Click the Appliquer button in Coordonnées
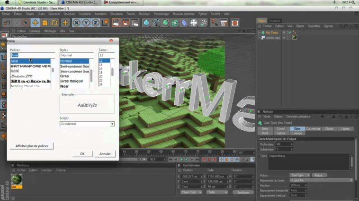The image size is (359, 201). [x=243, y=193]
